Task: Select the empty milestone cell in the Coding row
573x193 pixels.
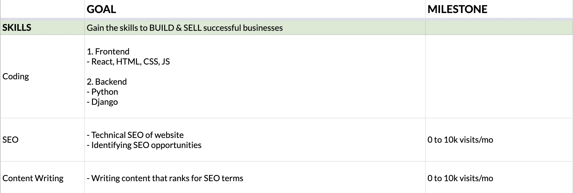Action: tap(499, 76)
